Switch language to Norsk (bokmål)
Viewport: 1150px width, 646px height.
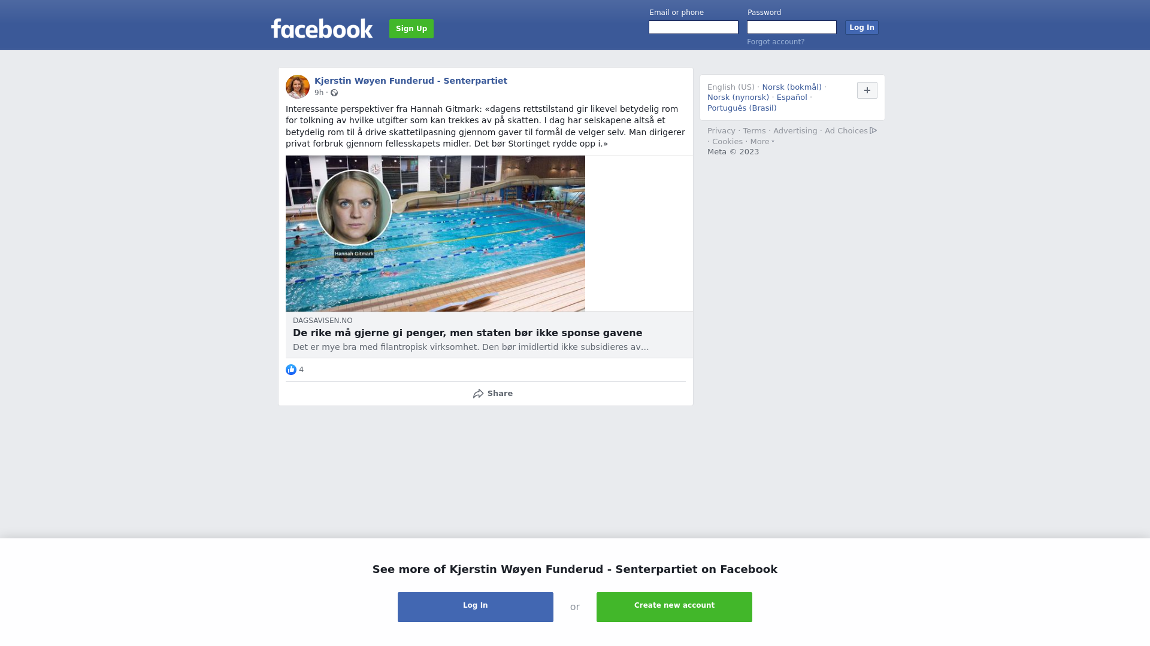click(791, 87)
